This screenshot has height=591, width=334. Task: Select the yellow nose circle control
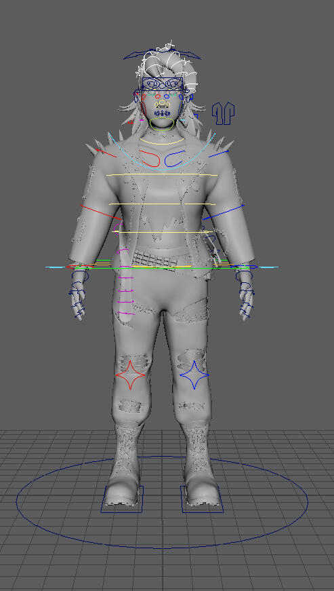pos(162,102)
